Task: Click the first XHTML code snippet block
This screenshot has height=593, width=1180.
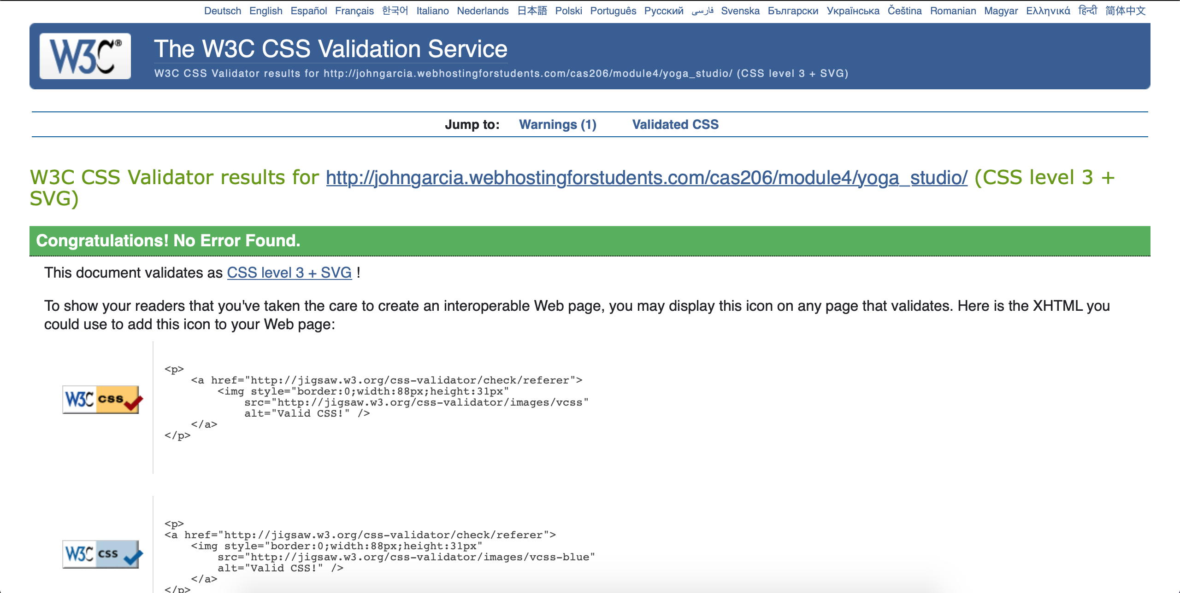Action: click(x=376, y=402)
